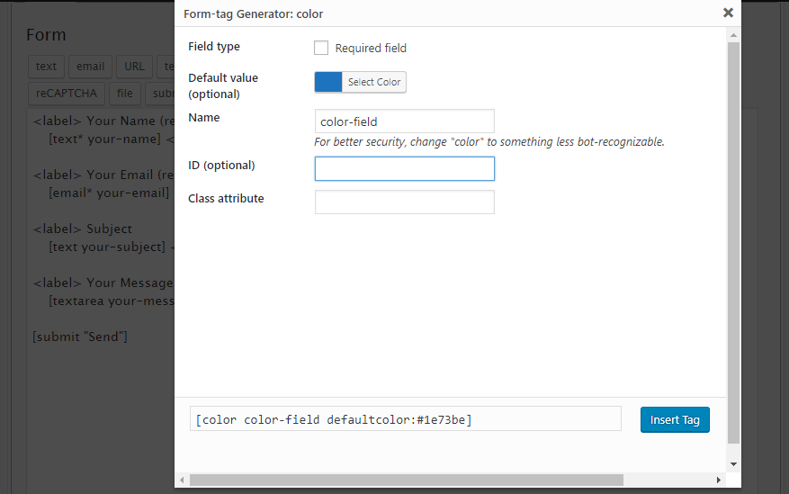The image size is (789, 494).
Task: Click the horizontal scrollbar right arrow
Action: tap(719, 480)
